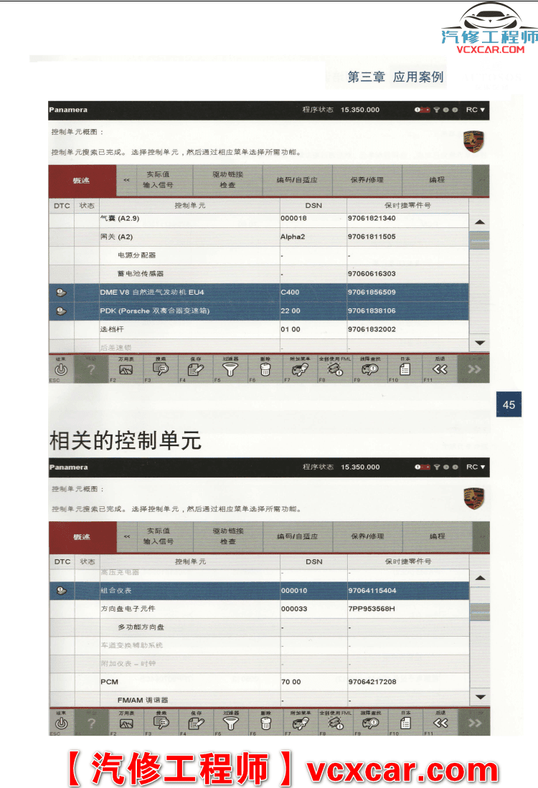538x788 pixels.
Task: Click the scroll-down arrow beside the 选档杆 row
Action: point(480,343)
